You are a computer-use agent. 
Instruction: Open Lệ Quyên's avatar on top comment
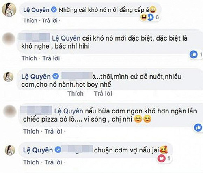pyautogui.click(x=9, y=10)
